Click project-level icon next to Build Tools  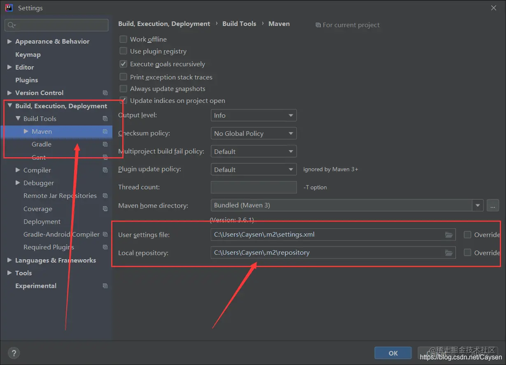tap(105, 119)
